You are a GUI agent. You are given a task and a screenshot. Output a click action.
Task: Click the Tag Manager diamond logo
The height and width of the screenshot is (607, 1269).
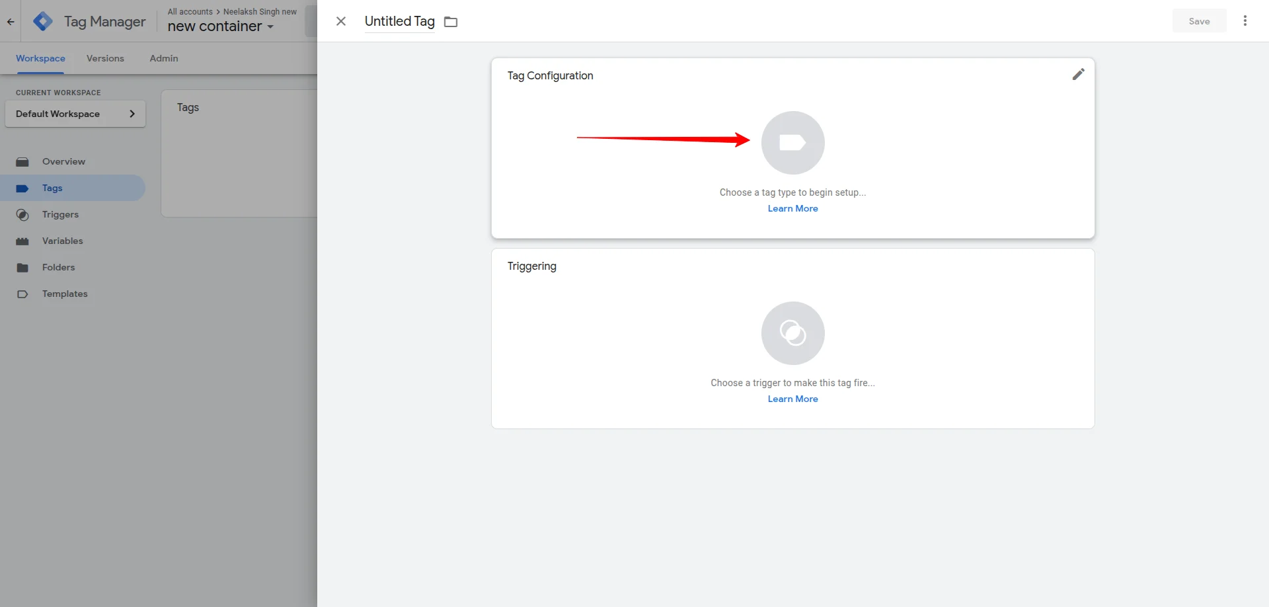click(43, 20)
